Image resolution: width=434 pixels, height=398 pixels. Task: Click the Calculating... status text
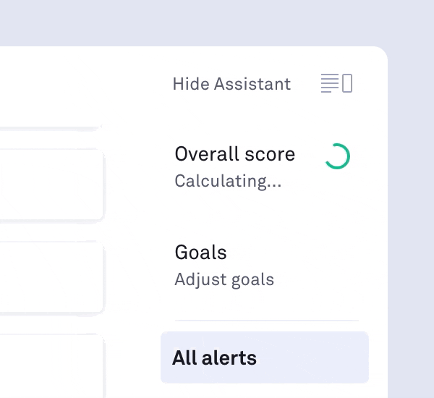coord(228,181)
